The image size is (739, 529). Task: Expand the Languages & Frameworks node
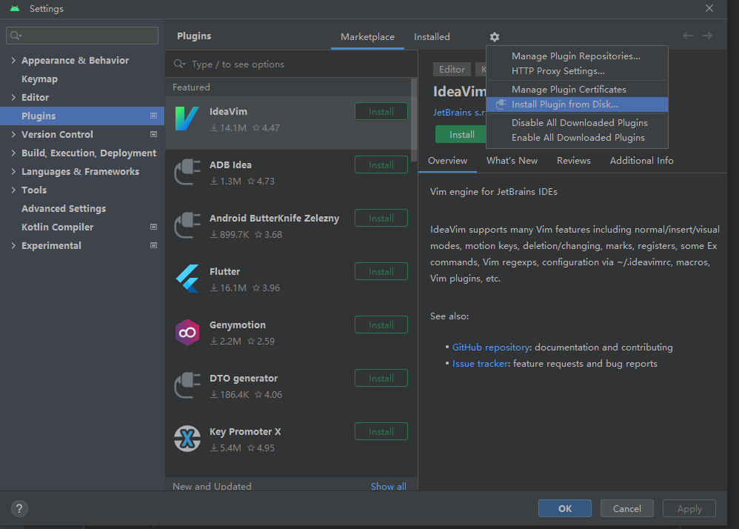[13, 172]
